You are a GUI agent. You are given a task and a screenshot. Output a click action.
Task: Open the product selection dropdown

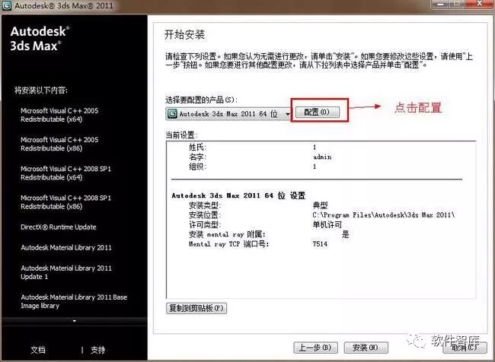[x=228, y=114]
